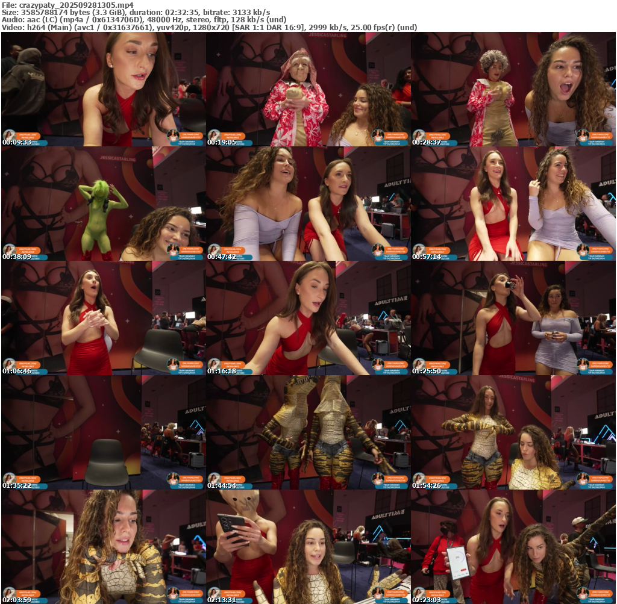Open the thumbnail stamped 02:03:59

coord(104,547)
